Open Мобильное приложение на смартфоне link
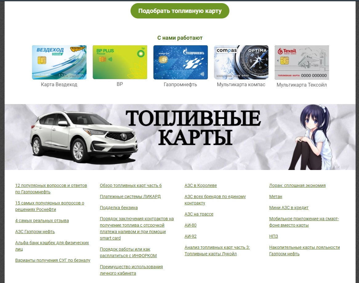 tap(304, 222)
